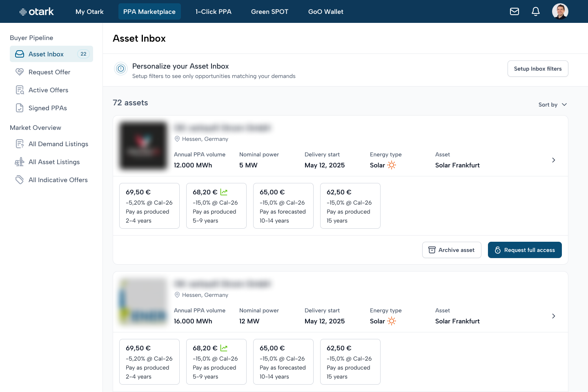588x392 pixels.
Task: Open the Sort by dropdown
Action: (x=553, y=105)
